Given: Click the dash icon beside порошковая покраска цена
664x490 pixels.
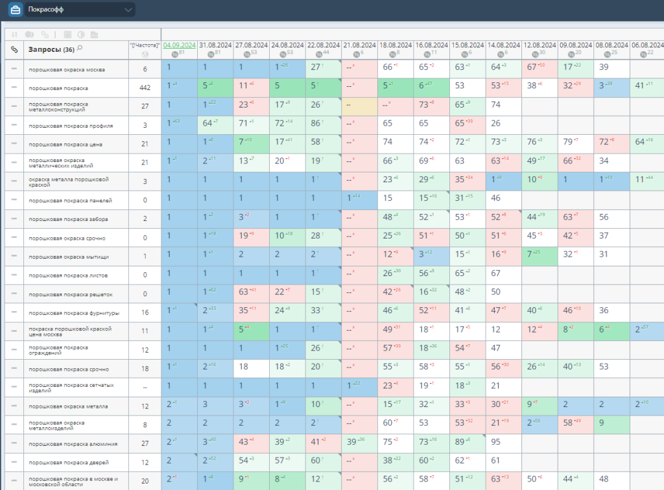Looking at the screenshot, I should click(14, 144).
